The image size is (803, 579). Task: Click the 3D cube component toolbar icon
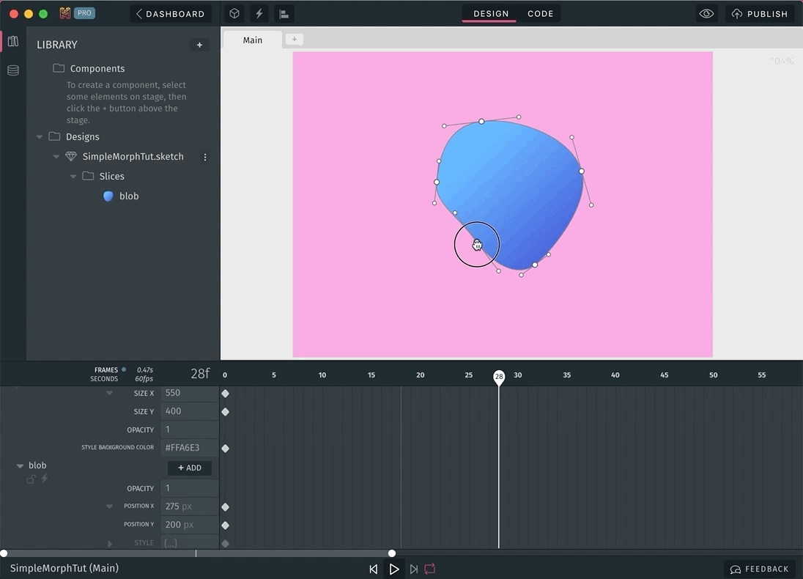point(234,13)
